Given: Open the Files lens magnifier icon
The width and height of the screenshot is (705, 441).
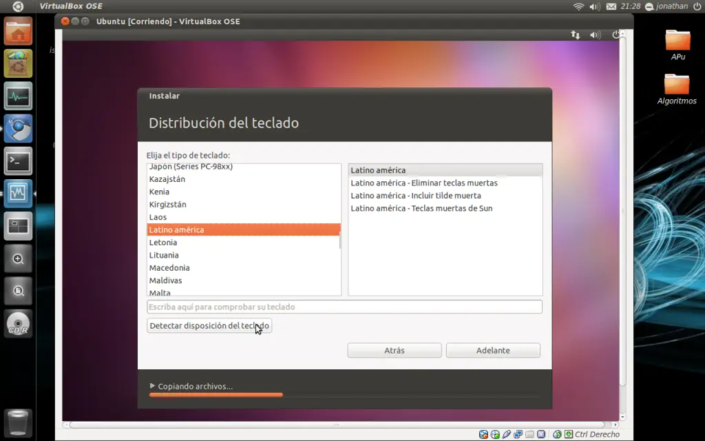Looking at the screenshot, I should click(18, 291).
